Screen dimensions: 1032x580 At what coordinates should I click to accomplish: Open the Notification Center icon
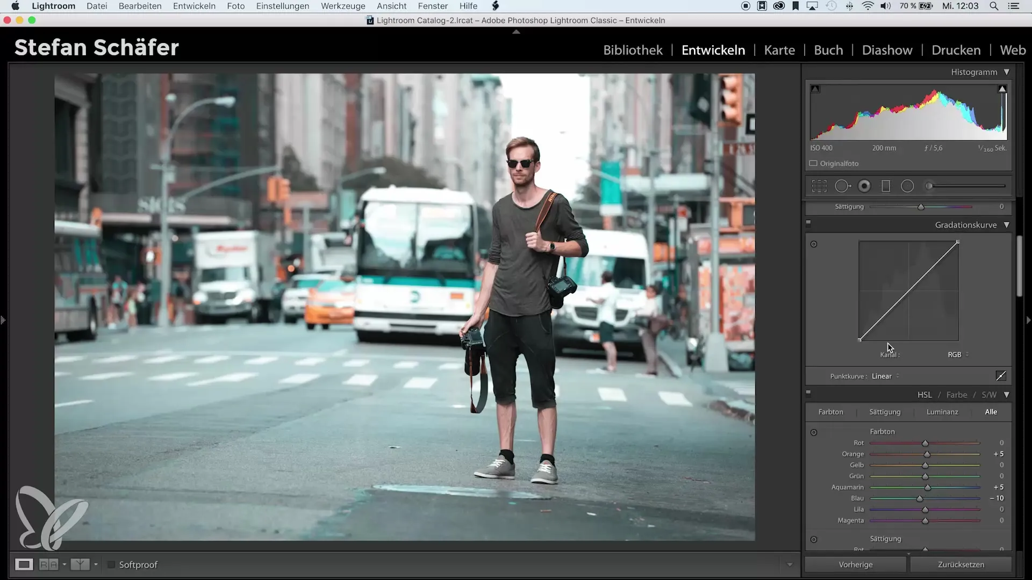coord(1013,6)
